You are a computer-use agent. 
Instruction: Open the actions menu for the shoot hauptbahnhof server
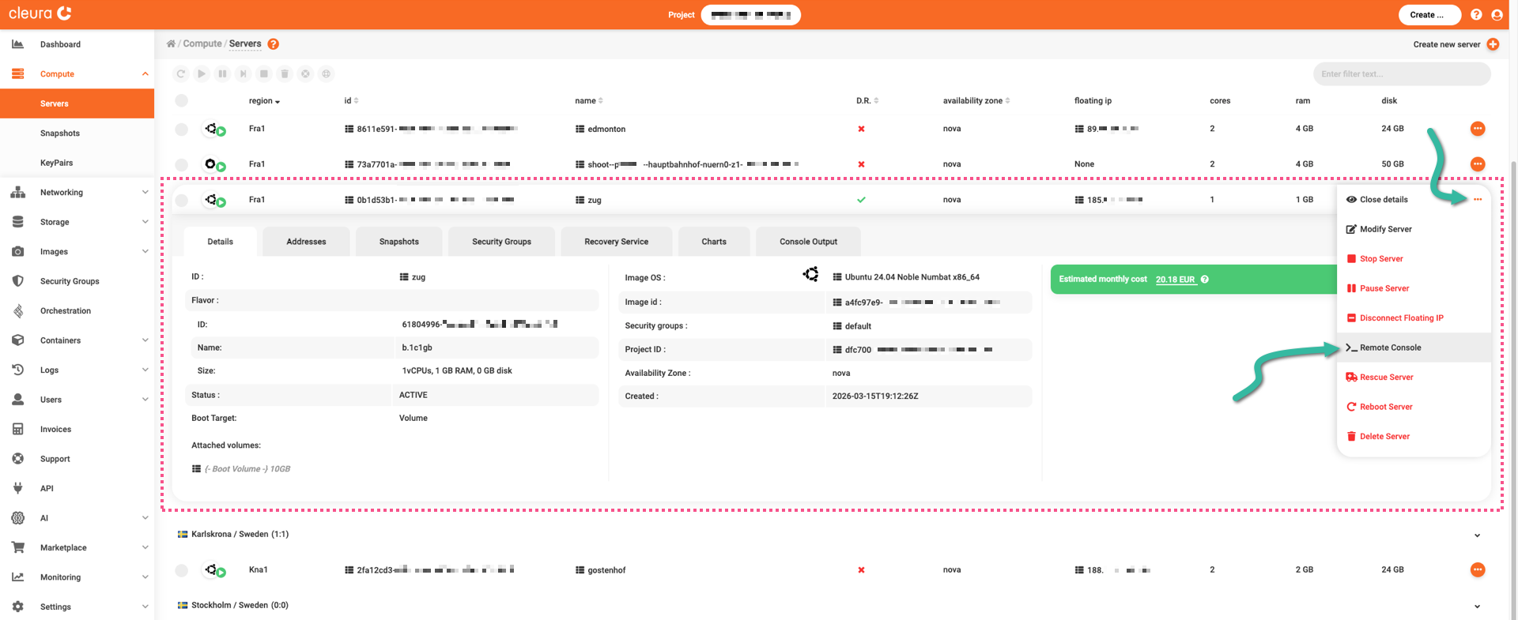pyautogui.click(x=1477, y=164)
